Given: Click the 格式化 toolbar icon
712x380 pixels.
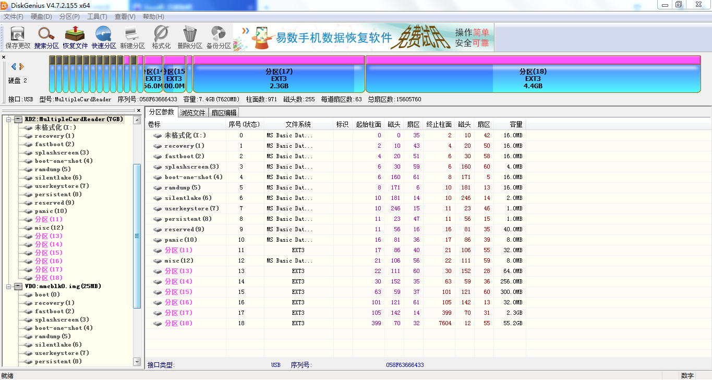Looking at the screenshot, I should click(x=161, y=38).
